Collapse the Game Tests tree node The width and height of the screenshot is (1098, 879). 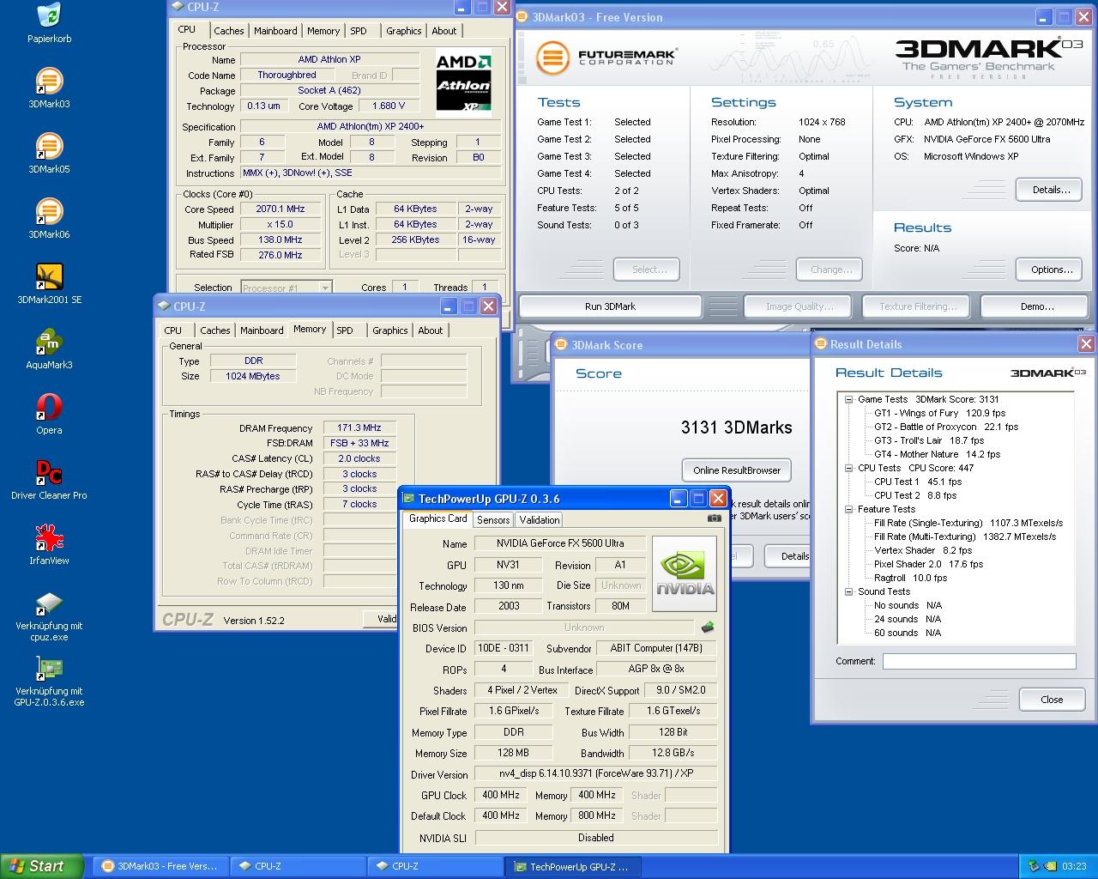pyautogui.click(x=848, y=399)
